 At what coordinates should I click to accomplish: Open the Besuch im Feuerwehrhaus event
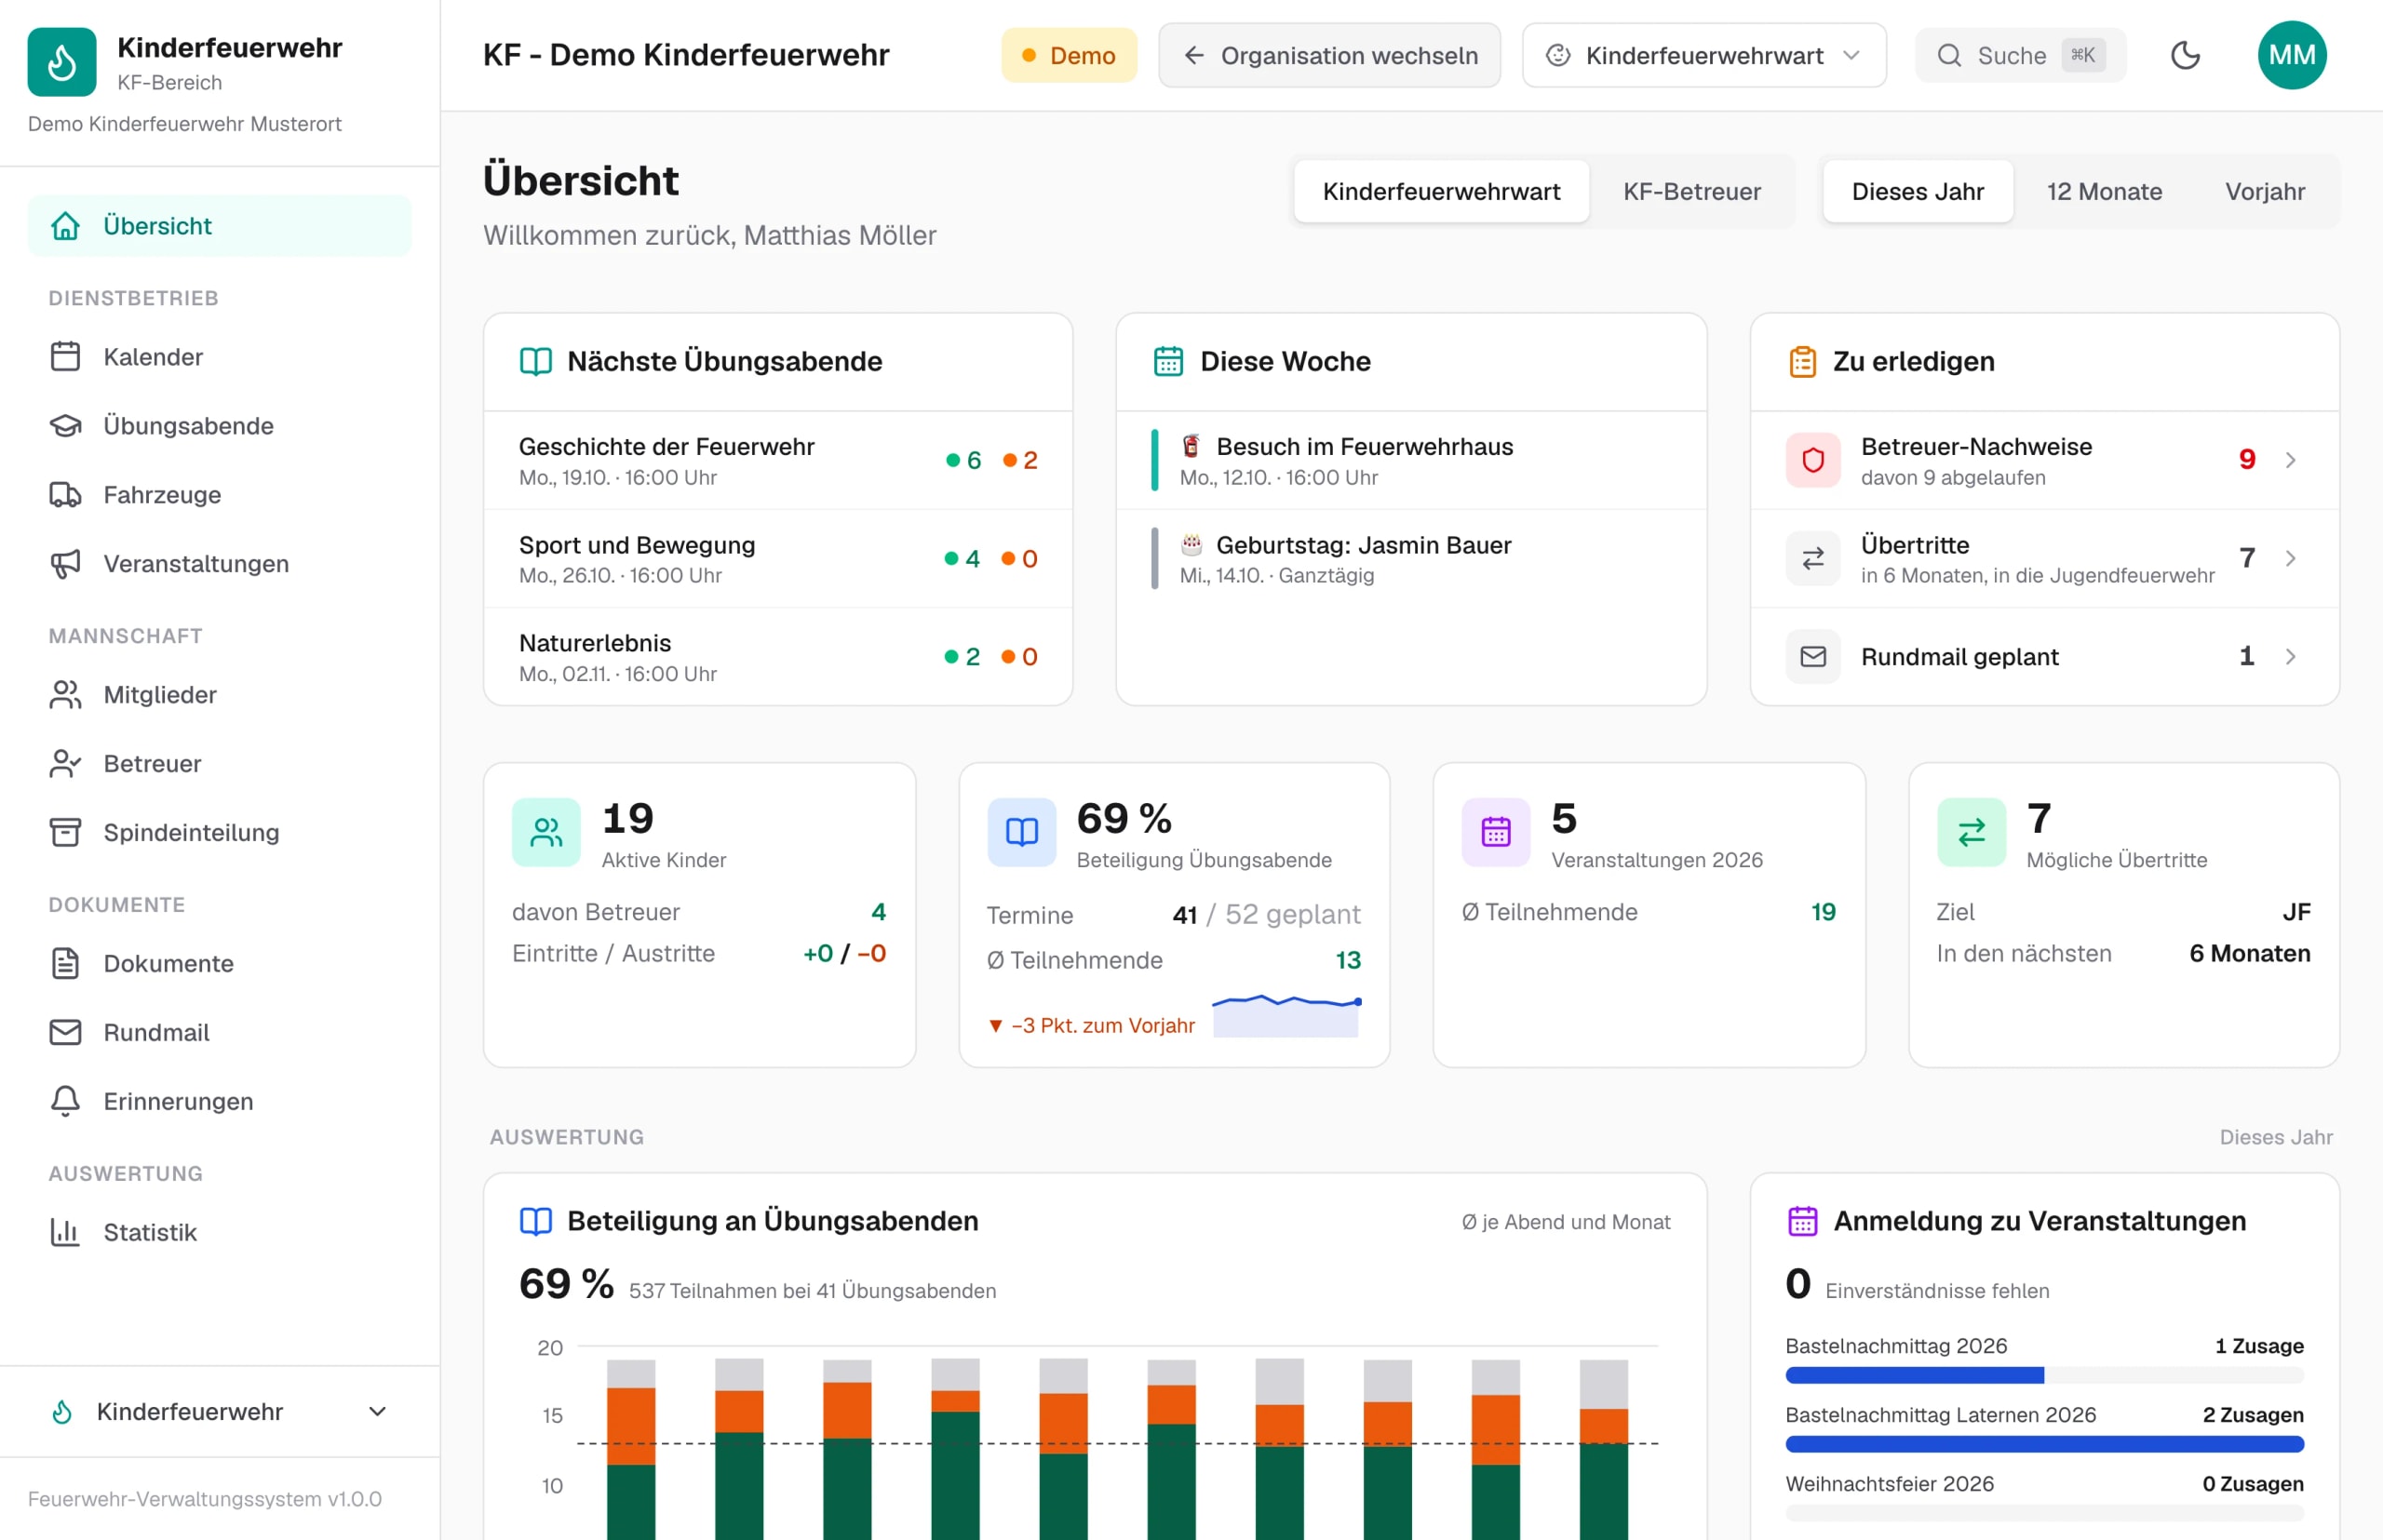(1410, 461)
